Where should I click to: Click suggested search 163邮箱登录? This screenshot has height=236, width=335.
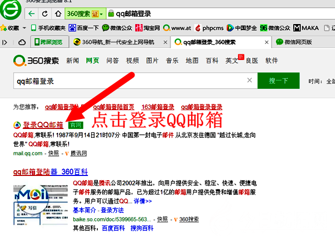(x=158, y=107)
